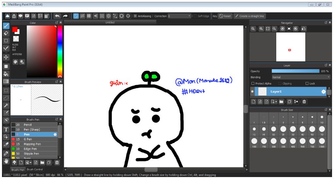Open the Layer1 settings gear
Image resolution: width=334 pixels, height=179 pixels.
pyautogui.click(x=323, y=92)
